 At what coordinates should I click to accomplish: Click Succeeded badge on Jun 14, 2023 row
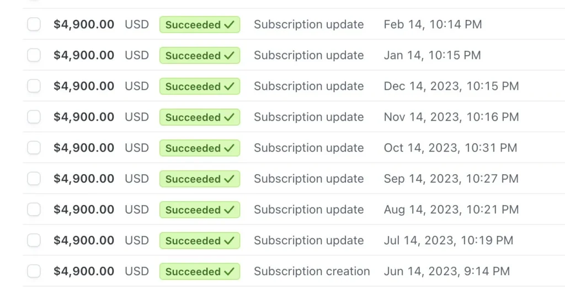tap(200, 272)
